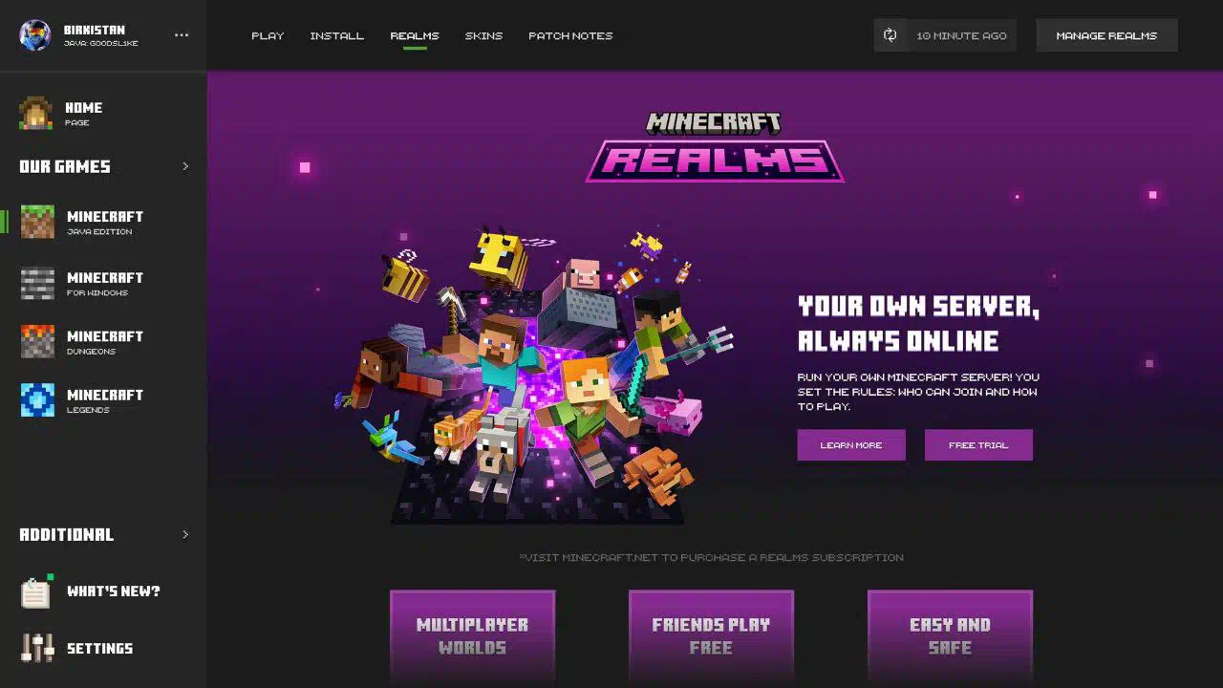Open Minecraft Dungeons game icon

[38, 342]
